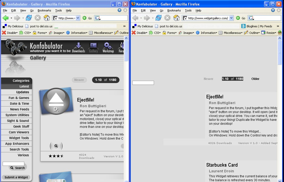Open the Workshop gears icon in left page
Screen dimensions: 284x182
(x=108, y=48)
